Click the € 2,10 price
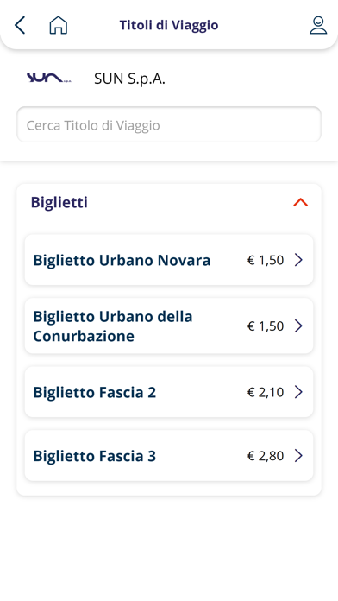338x601 pixels. pyautogui.click(x=266, y=392)
